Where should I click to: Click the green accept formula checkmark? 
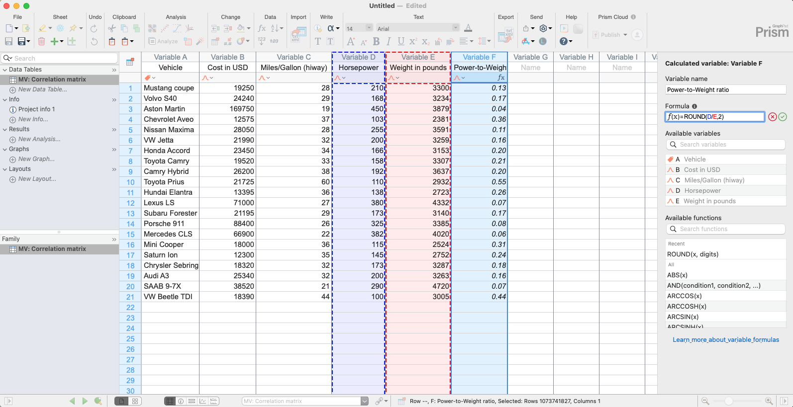click(783, 117)
